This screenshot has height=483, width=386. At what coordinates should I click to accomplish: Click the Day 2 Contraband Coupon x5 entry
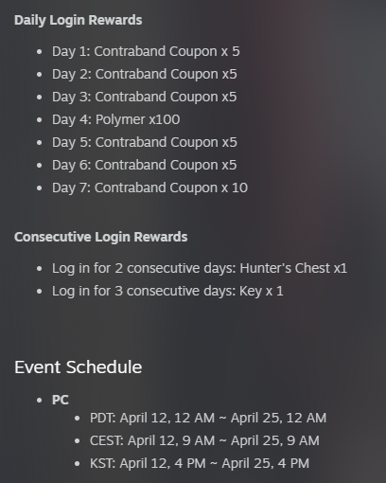(x=145, y=74)
